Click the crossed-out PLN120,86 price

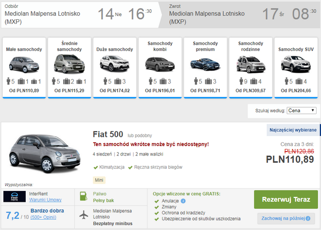pyautogui.click(x=299, y=151)
